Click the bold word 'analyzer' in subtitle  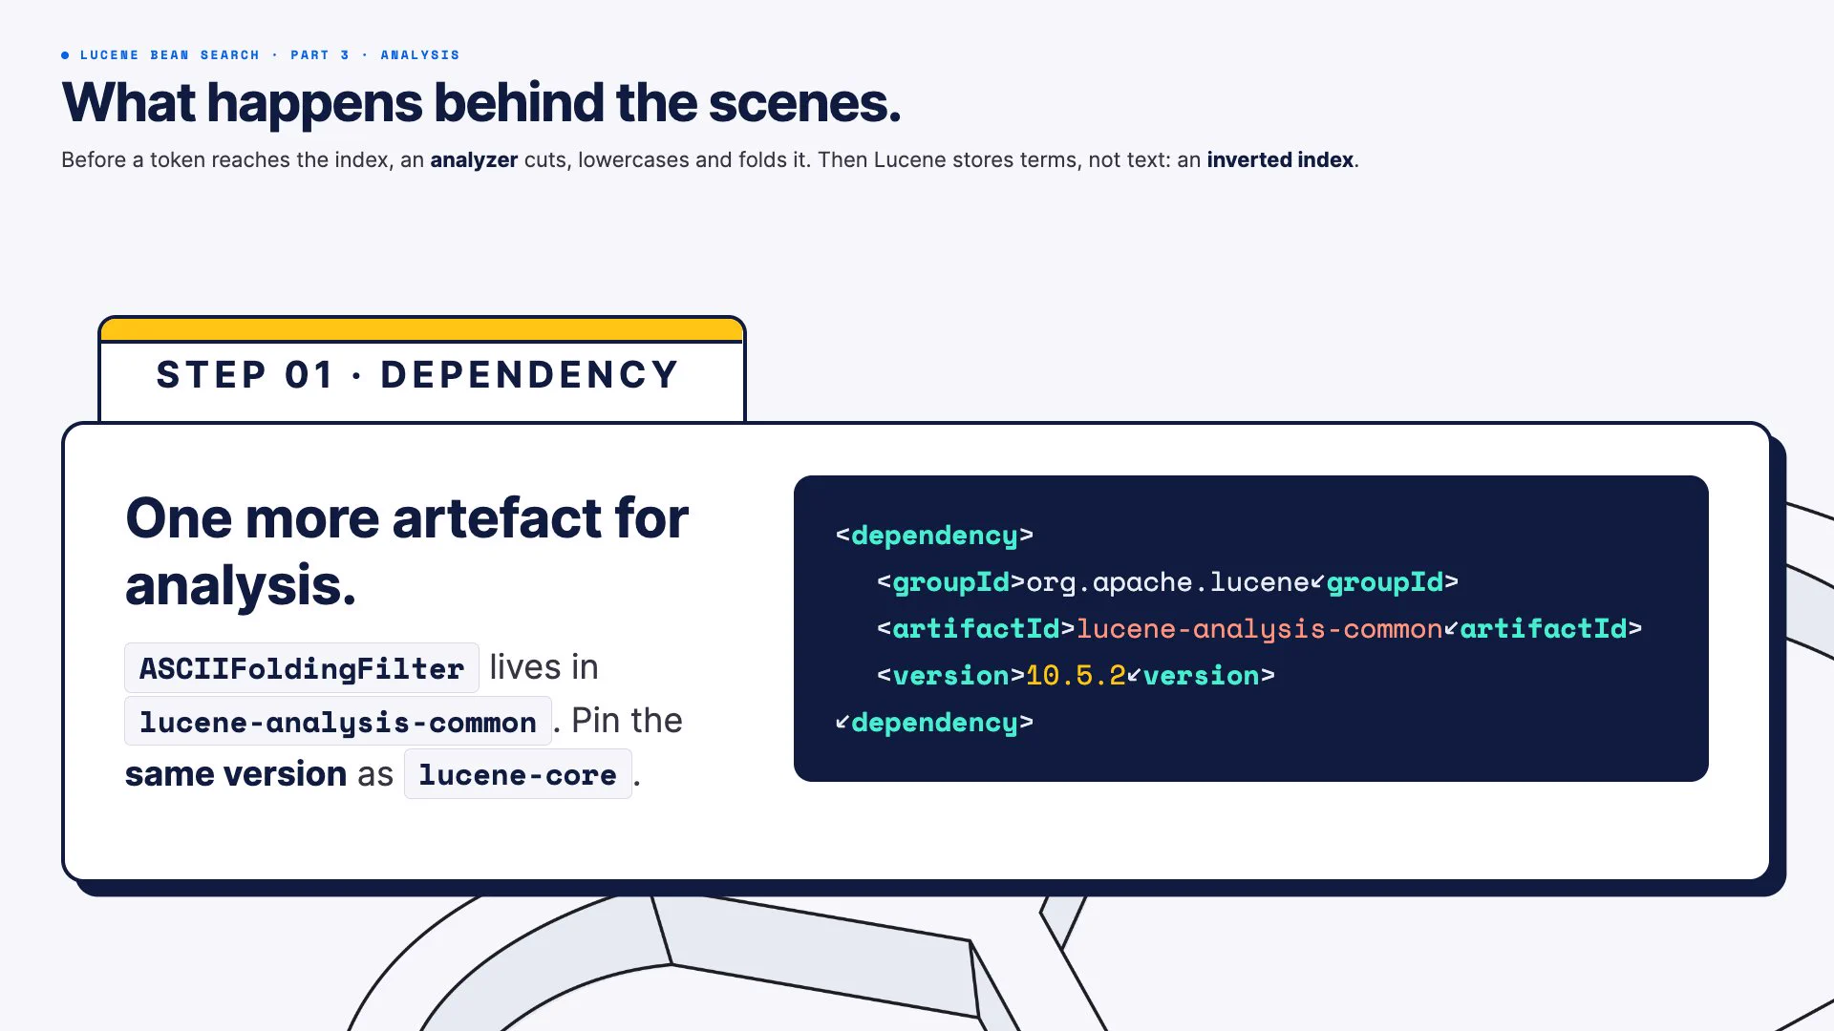474,159
